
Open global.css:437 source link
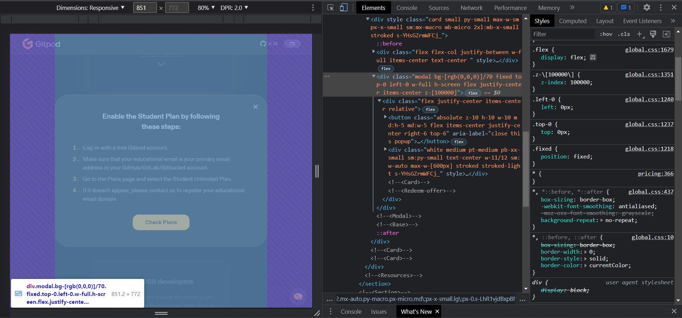coord(651,192)
